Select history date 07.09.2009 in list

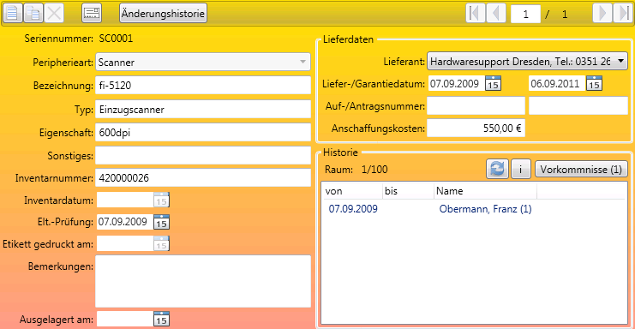pos(353,209)
